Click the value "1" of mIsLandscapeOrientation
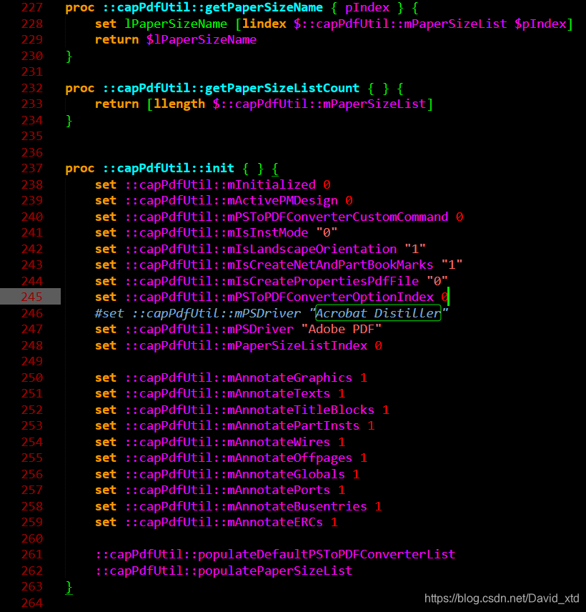This screenshot has height=612, width=586. click(415, 249)
